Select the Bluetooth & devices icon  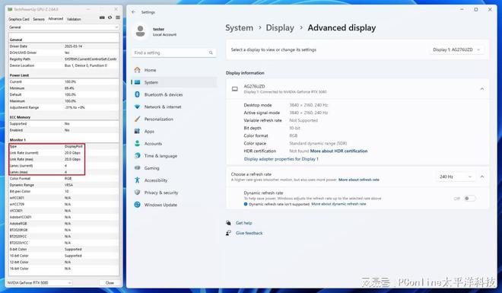pos(138,94)
